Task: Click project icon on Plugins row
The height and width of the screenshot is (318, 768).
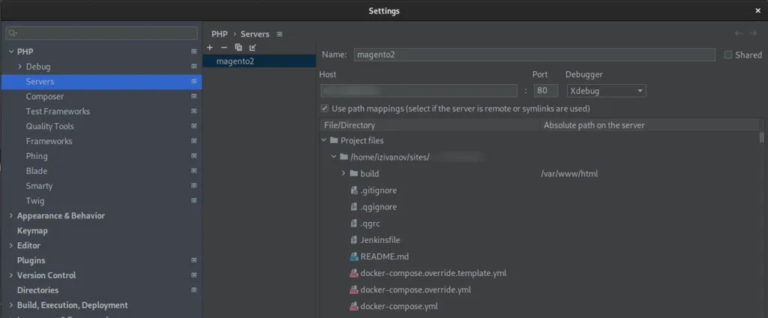Action: click(194, 260)
